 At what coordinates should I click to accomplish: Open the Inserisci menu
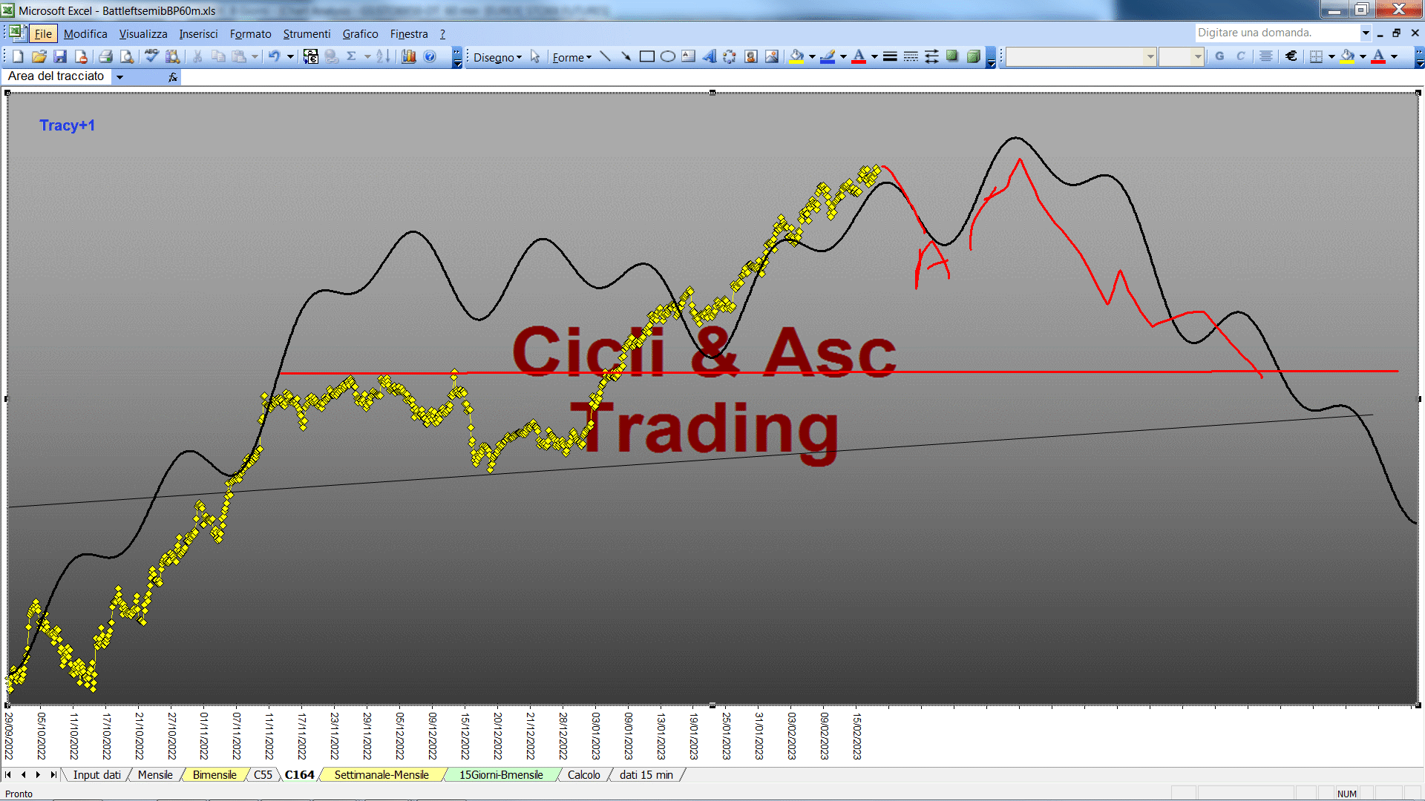pyautogui.click(x=198, y=34)
